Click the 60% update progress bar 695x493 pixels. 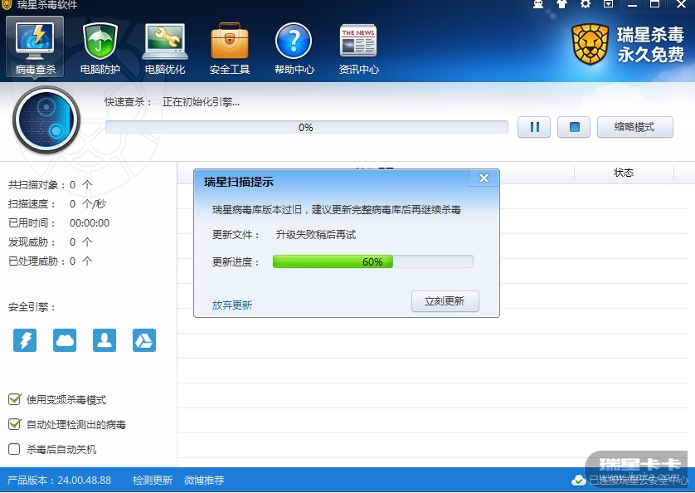(x=372, y=261)
